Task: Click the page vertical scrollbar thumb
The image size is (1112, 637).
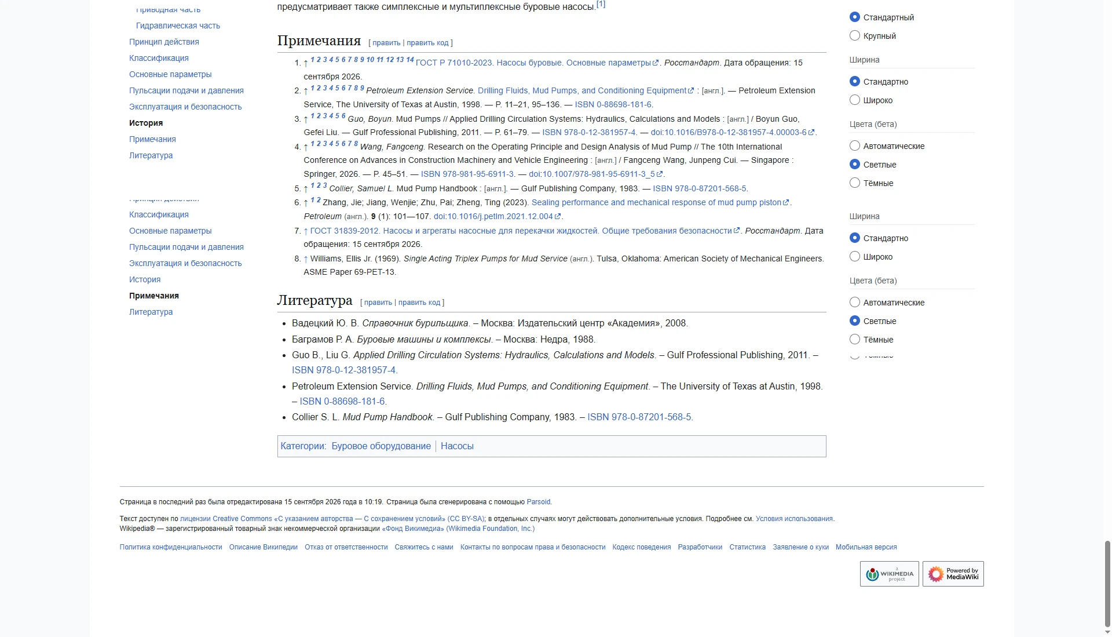Action: click(1107, 584)
